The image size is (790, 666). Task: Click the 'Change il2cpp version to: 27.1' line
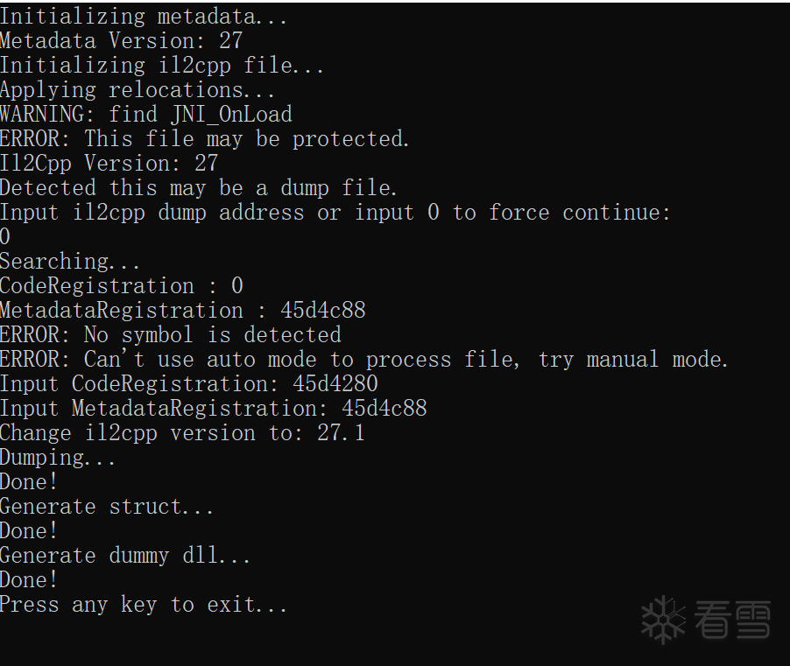click(x=182, y=433)
